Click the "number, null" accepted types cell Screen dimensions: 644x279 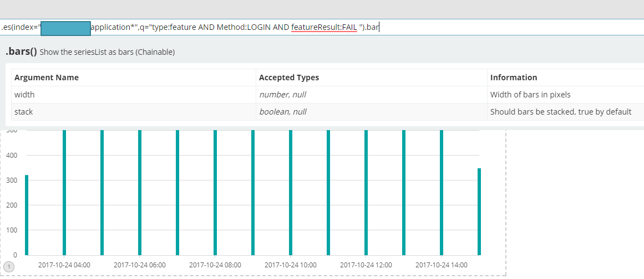click(x=283, y=95)
